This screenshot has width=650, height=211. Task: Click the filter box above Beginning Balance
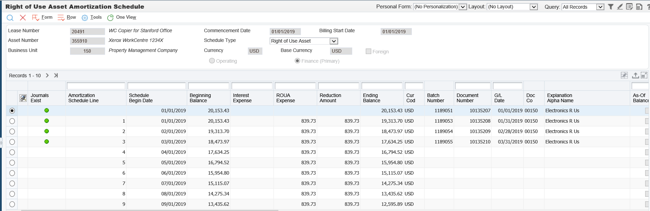pos(209,86)
